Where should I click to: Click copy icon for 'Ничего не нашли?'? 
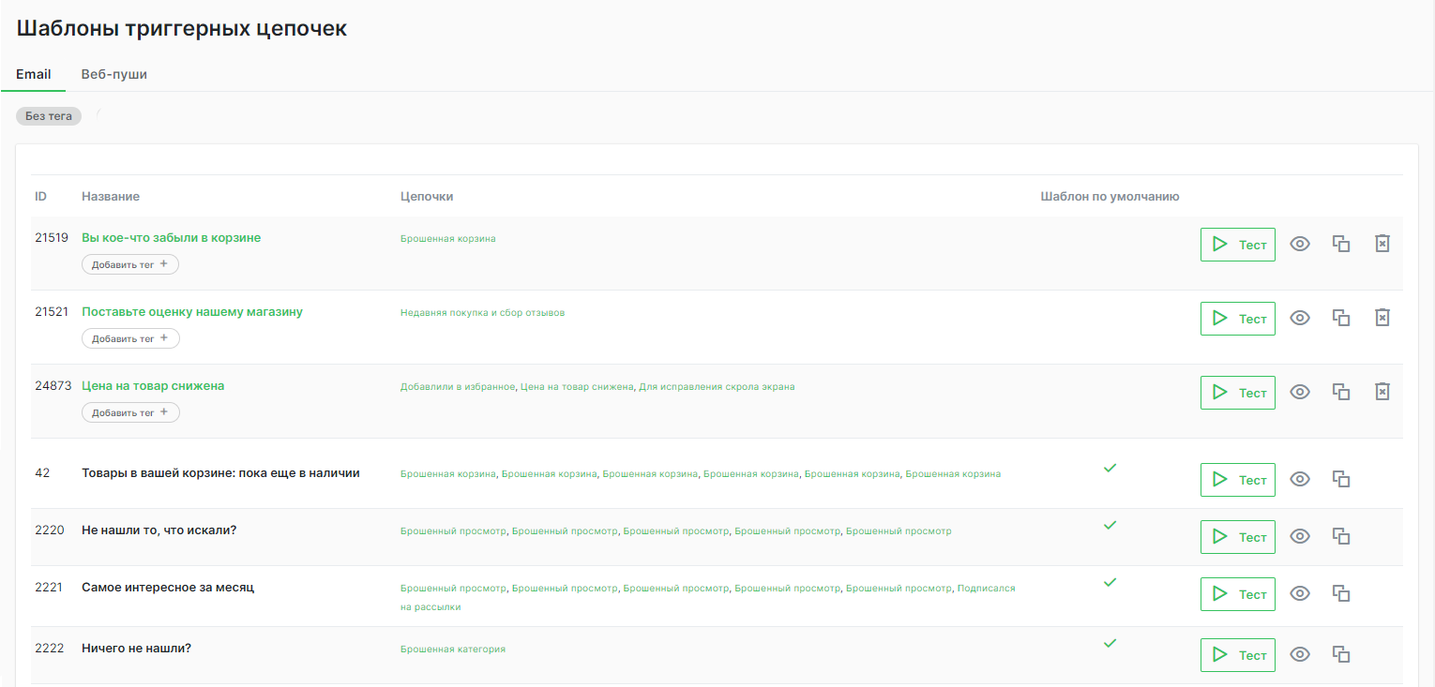pyautogui.click(x=1341, y=654)
